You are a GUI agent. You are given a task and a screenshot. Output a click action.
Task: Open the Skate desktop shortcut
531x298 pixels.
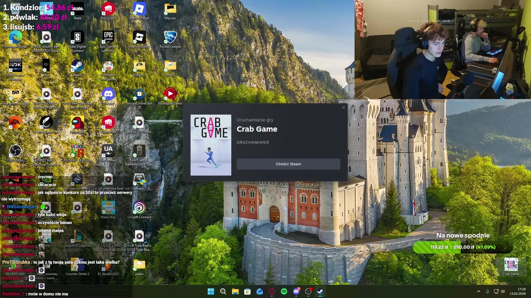tap(77, 12)
